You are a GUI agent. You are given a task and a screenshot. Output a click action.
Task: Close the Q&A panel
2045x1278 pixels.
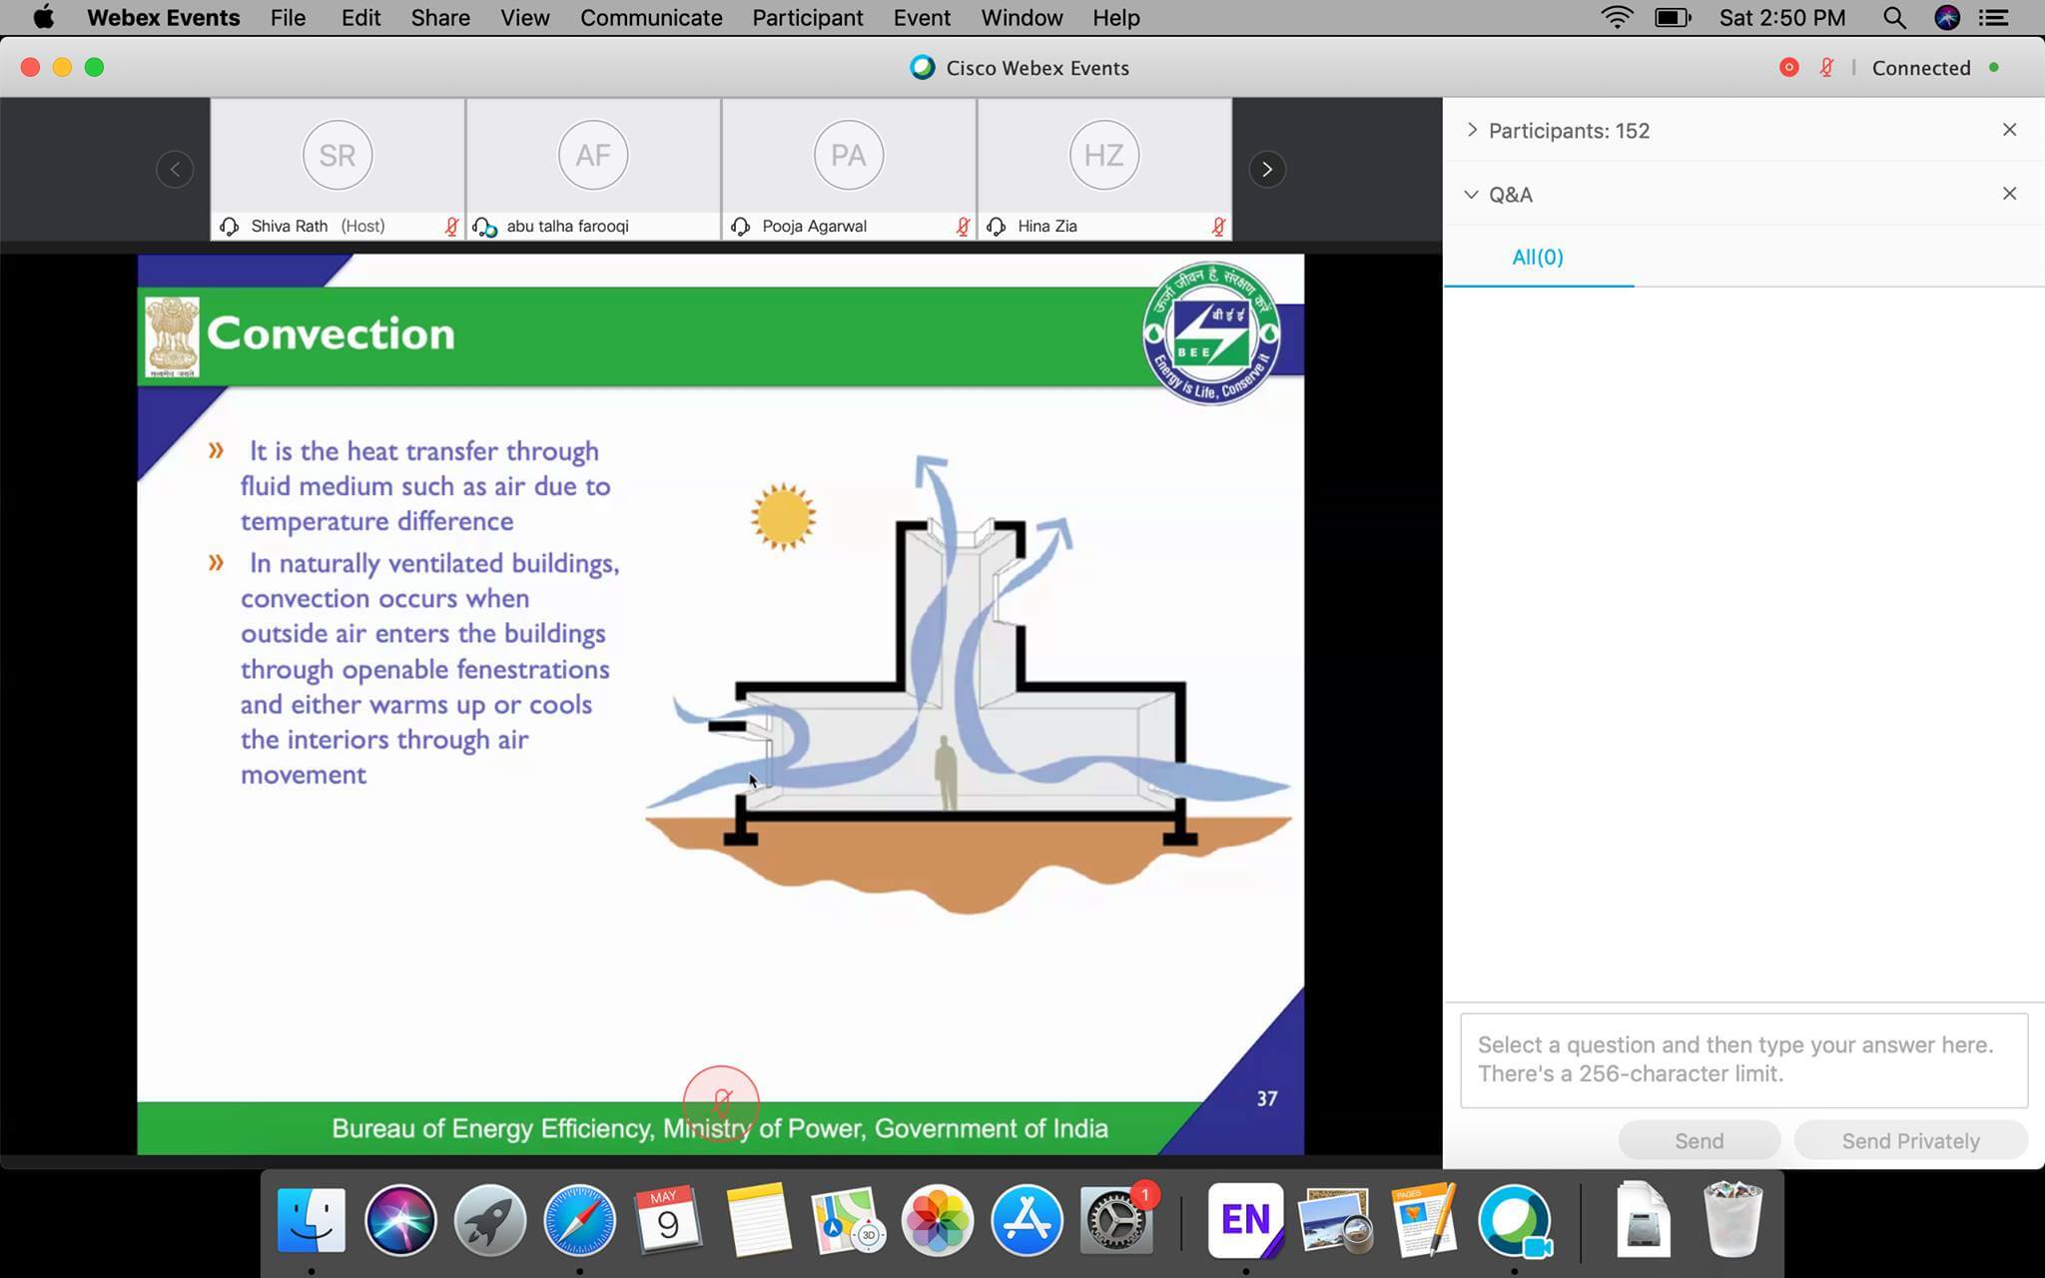pos(2009,194)
